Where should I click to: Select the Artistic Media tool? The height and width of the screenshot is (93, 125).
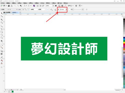coord(2,29)
